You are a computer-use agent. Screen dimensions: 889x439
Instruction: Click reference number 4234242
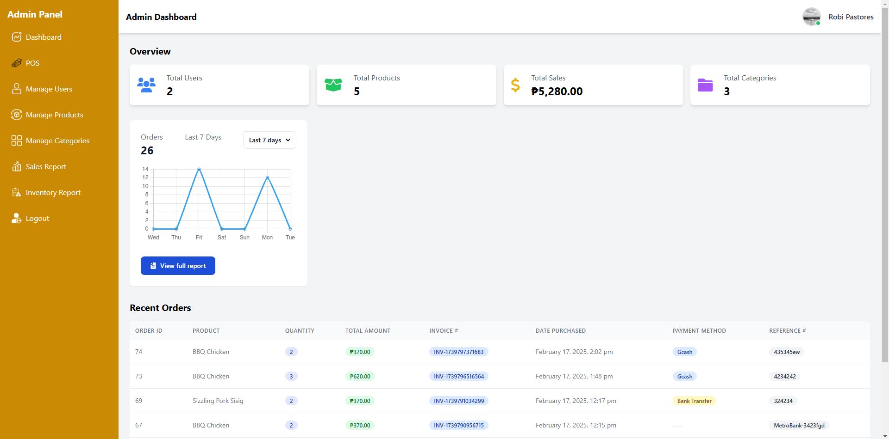point(784,376)
